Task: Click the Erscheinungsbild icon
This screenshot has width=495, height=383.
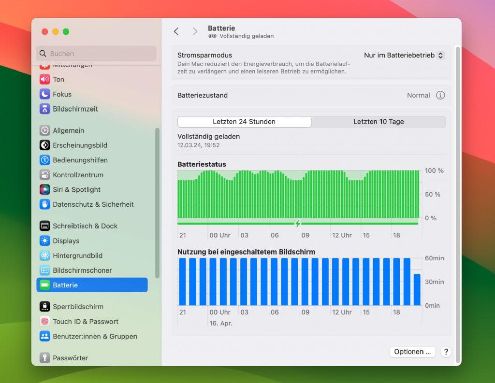Action: (44, 145)
